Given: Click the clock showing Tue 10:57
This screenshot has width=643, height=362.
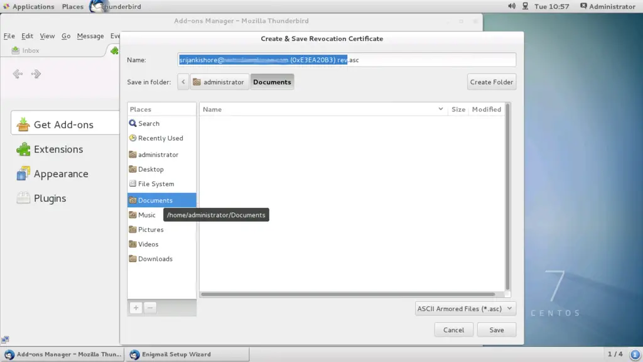Looking at the screenshot, I should [551, 6].
